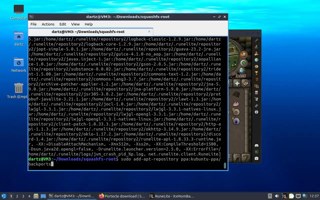Take a screenshot with RuneLite camera icon
Viewport: 320px width, 200px height.
(x=256, y=158)
